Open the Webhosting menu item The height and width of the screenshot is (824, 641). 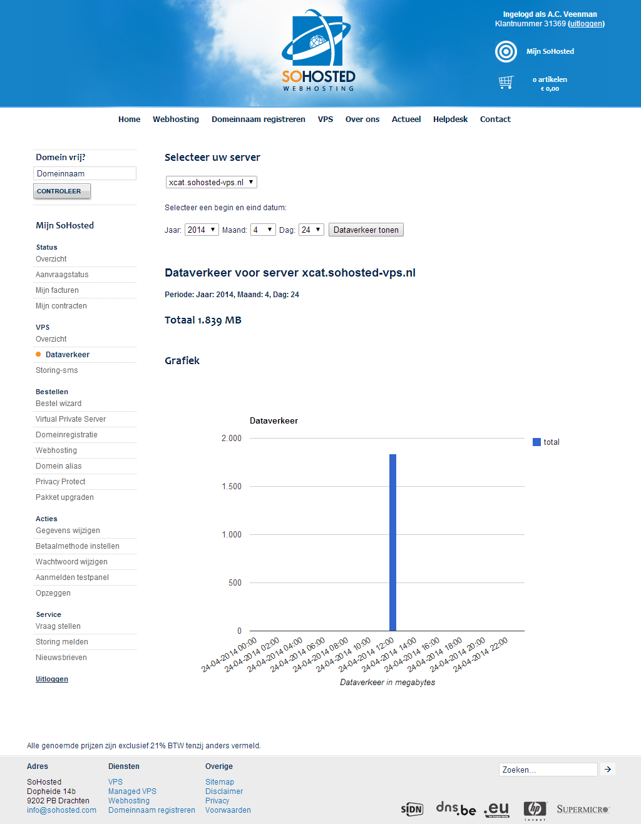tap(176, 119)
